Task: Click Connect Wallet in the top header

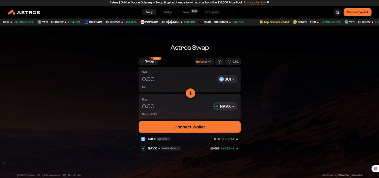Action: coord(357,12)
